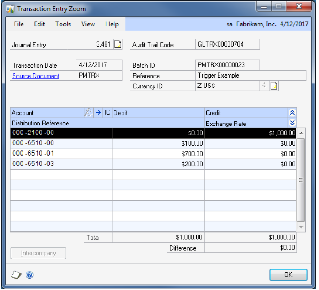Open the File menu
Viewport: 319px width, 290px height.
point(19,24)
